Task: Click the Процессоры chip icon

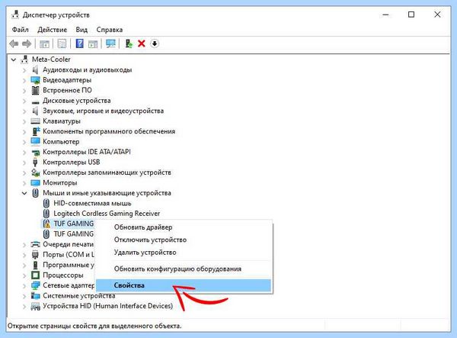Action: click(35, 275)
